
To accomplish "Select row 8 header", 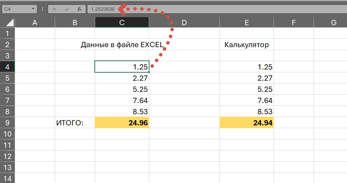I will click(7, 111).
